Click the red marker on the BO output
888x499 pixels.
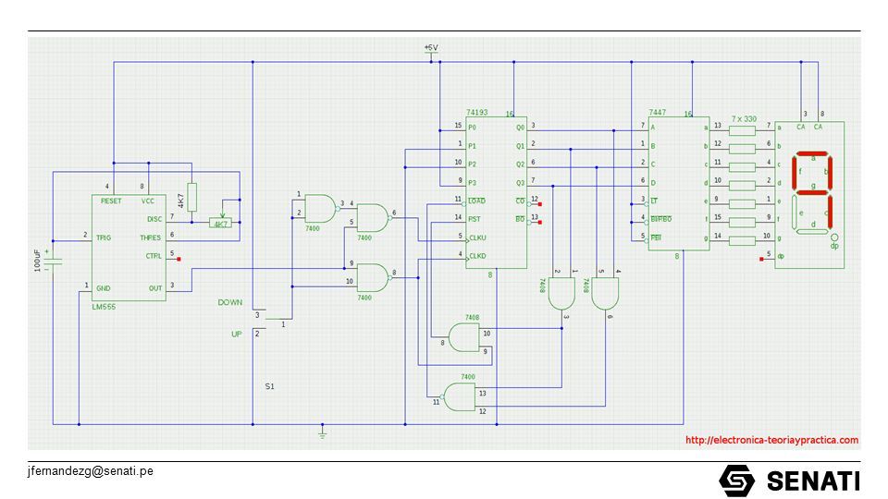click(539, 223)
